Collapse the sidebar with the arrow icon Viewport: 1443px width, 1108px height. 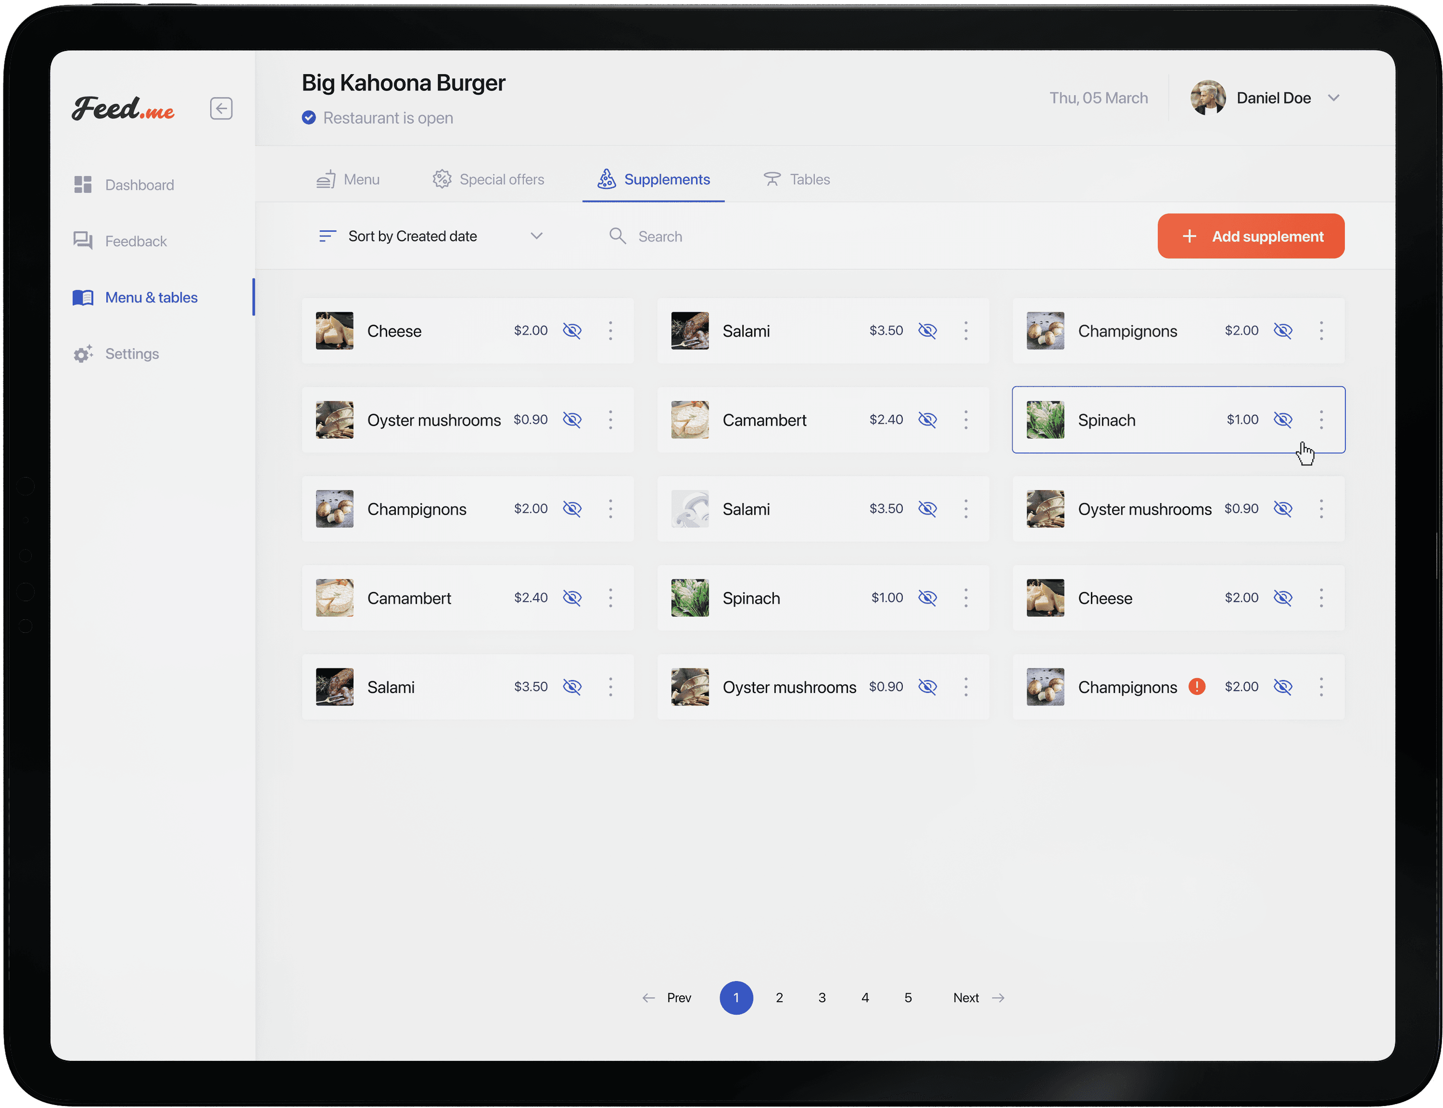point(221,108)
